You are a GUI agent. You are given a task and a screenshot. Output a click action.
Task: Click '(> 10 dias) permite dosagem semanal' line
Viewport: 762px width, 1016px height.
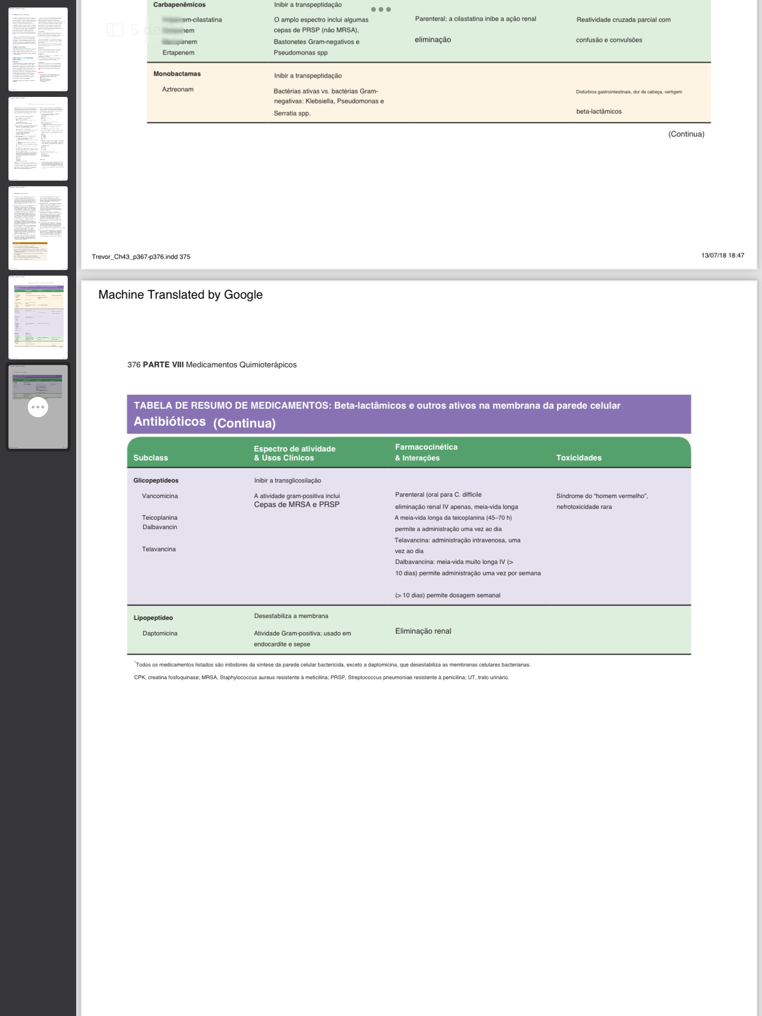pos(448,595)
